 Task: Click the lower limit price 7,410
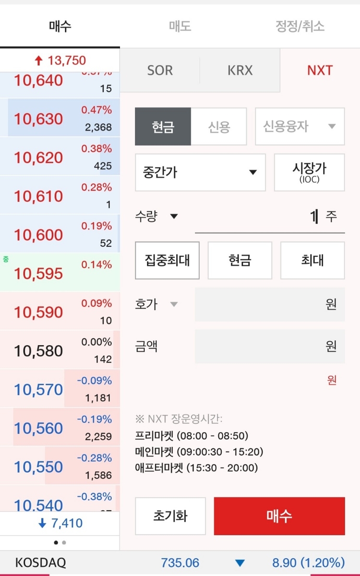point(60,523)
